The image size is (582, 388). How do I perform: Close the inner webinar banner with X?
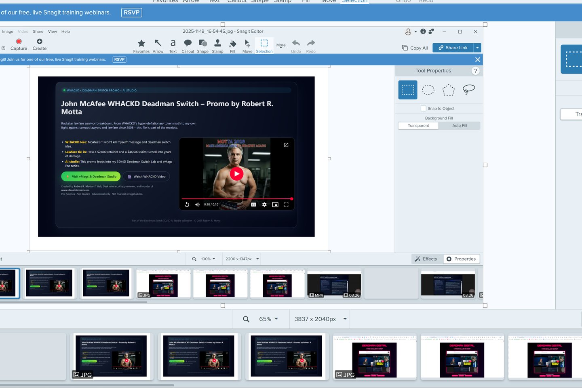(478, 60)
